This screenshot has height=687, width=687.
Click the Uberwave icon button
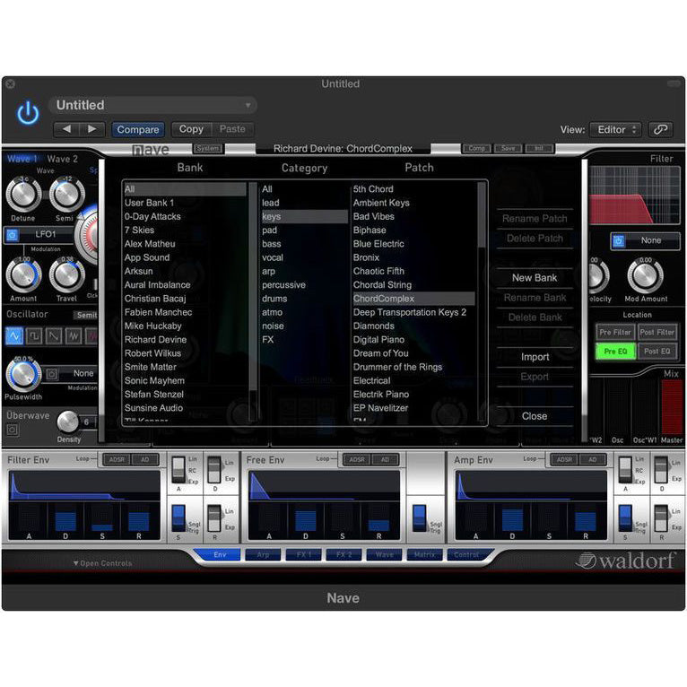[13, 429]
